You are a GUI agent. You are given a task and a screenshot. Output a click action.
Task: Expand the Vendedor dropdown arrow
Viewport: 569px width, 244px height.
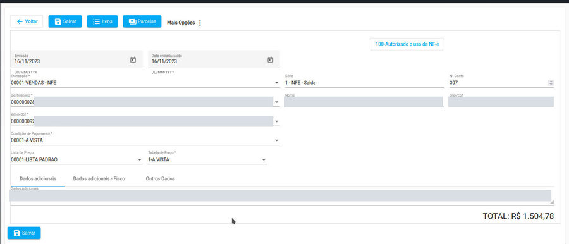tap(276, 121)
